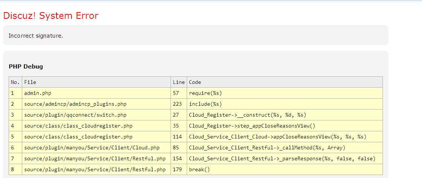Click line number 223 cell

(177, 104)
